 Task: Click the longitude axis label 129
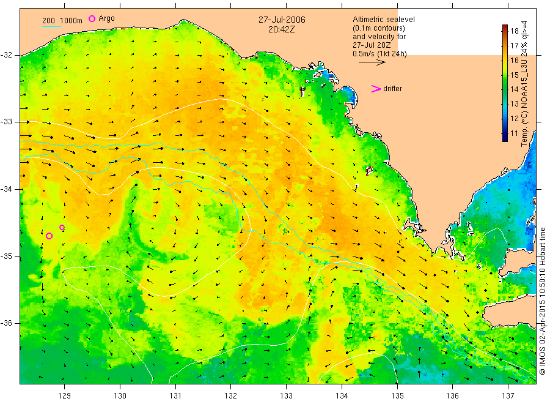click(65, 396)
